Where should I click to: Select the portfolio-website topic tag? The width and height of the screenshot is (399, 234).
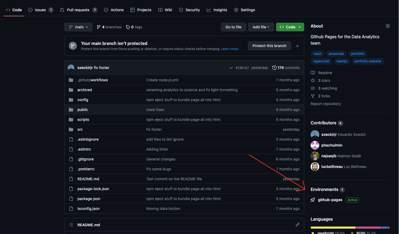(x=368, y=61)
